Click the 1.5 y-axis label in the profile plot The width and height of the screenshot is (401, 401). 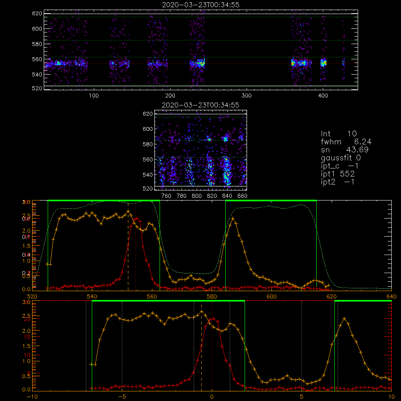26,246
